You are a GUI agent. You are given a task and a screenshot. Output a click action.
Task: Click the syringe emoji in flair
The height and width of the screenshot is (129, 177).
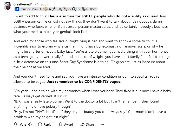[x=53, y=9]
